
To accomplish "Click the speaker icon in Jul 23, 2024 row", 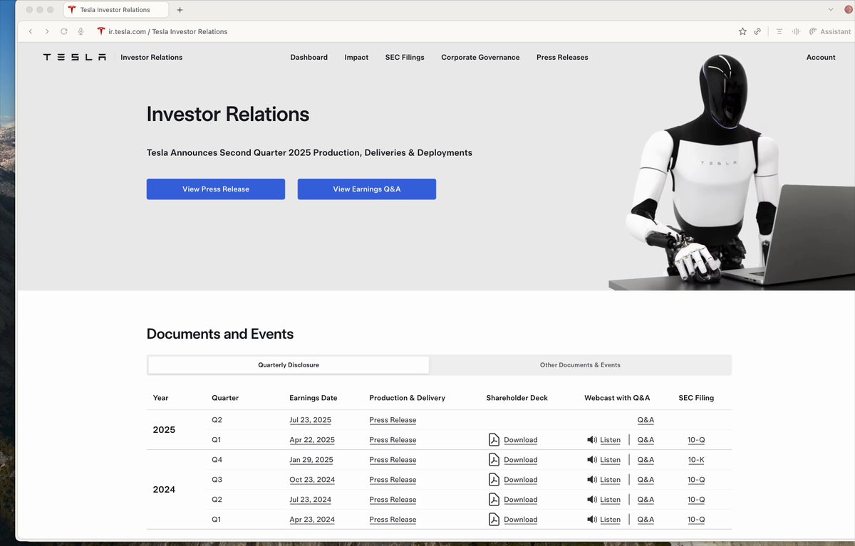I will (x=591, y=500).
